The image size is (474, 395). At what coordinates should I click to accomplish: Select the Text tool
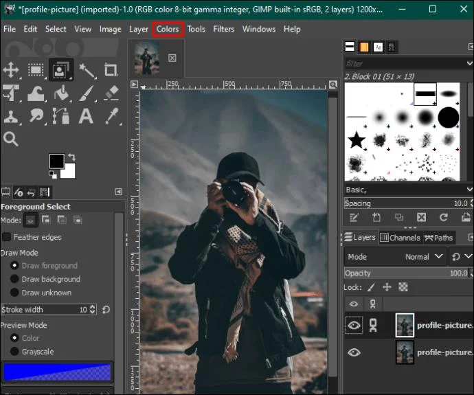pos(86,116)
